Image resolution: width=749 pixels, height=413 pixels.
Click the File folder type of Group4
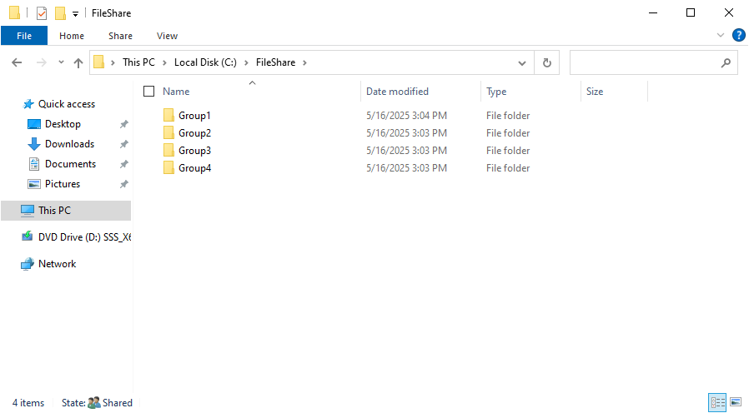point(508,168)
